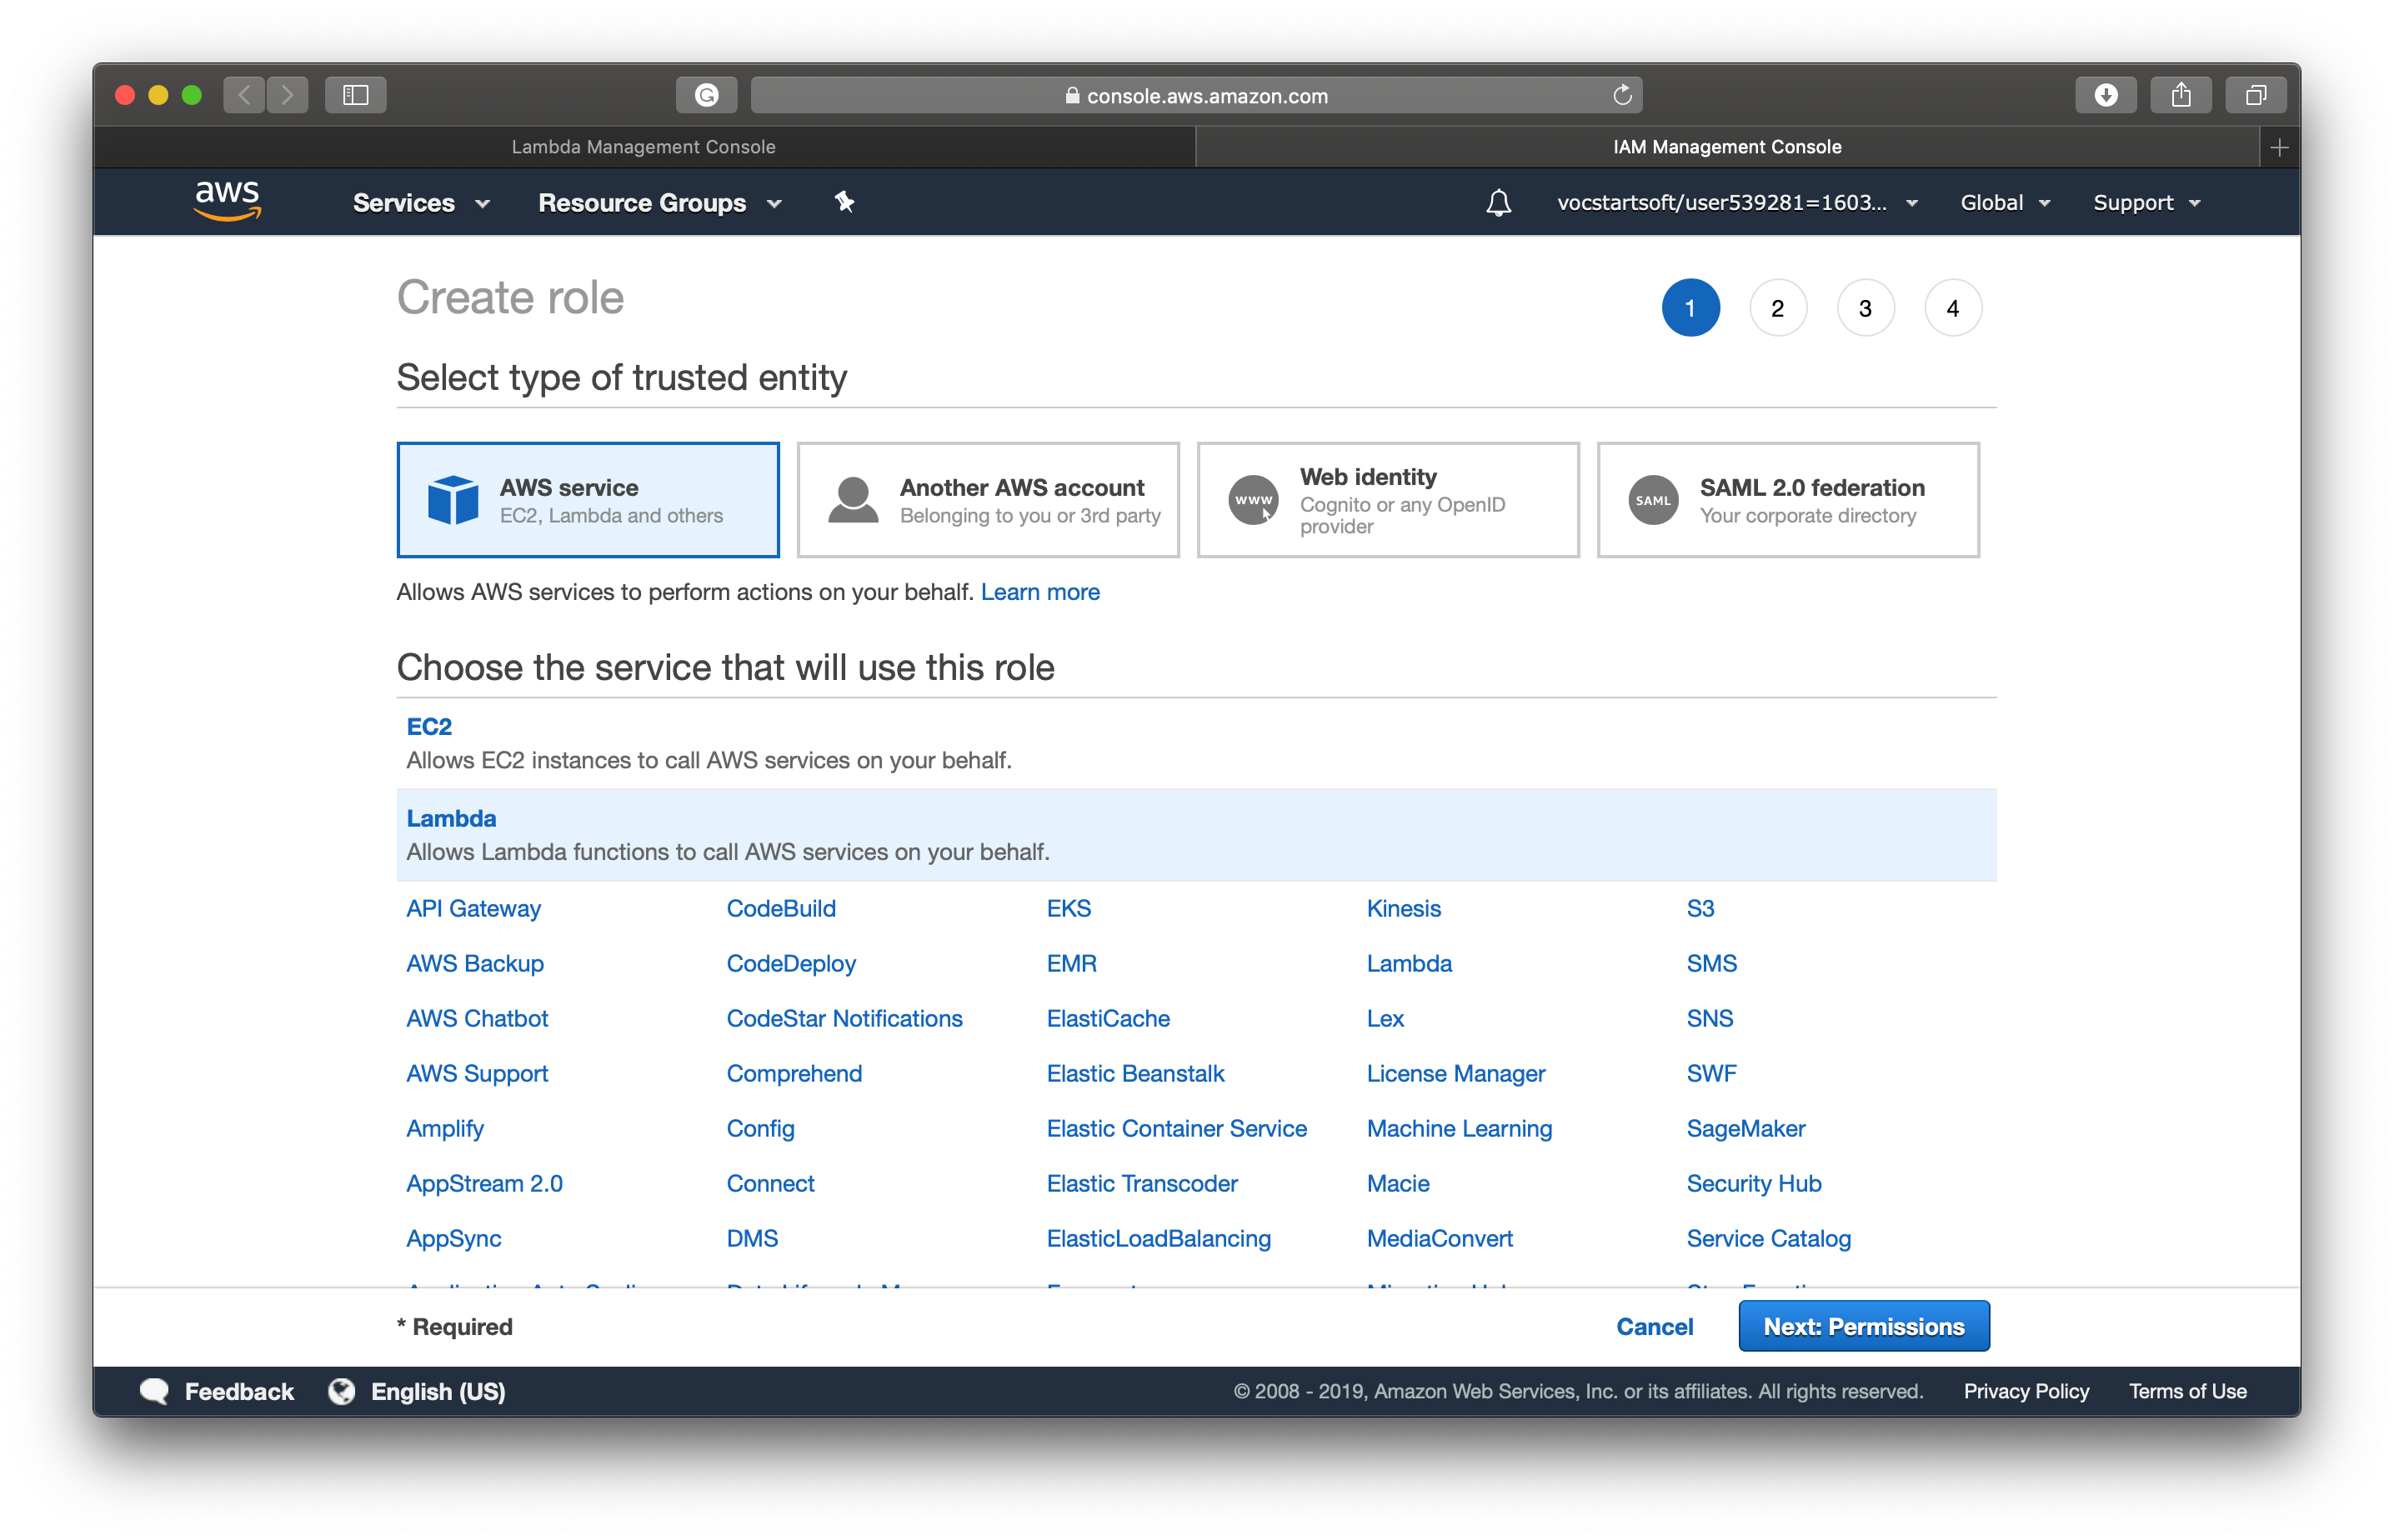Jump to step 2 circle indicator
2394x1540 pixels.
pyautogui.click(x=1777, y=308)
